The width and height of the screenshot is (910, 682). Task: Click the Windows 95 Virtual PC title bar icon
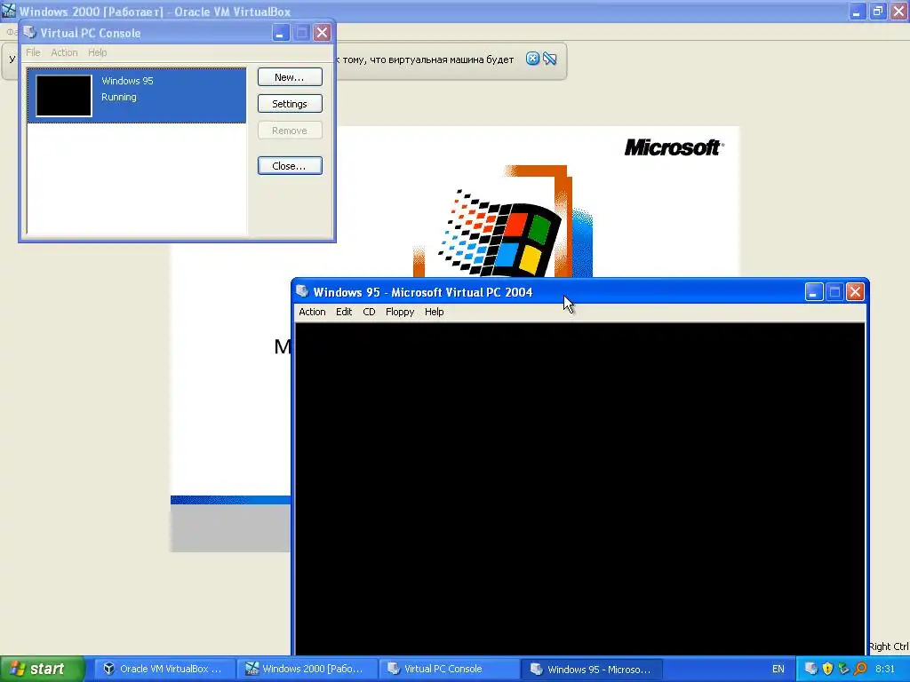302,291
